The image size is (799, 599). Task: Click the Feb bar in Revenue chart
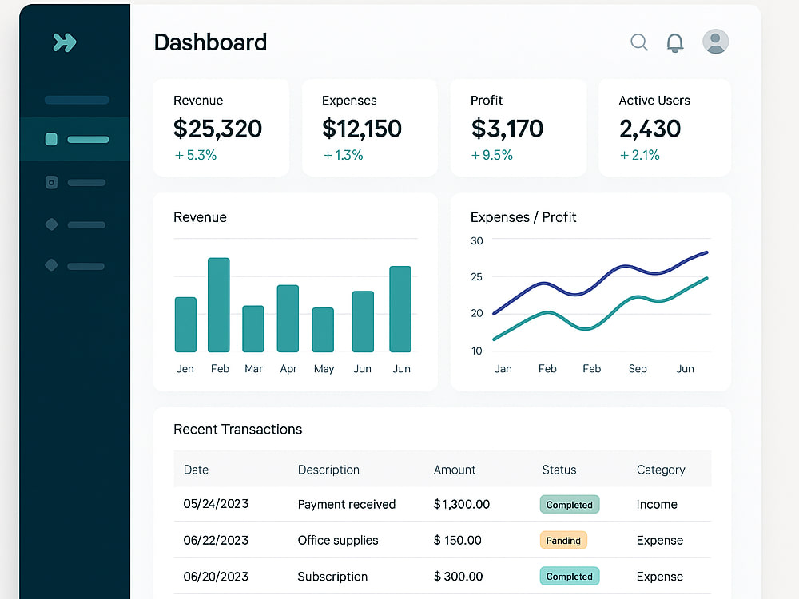tap(219, 304)
